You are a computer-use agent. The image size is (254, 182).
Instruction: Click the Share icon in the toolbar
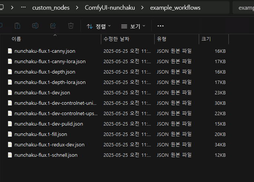tap(53, 26)
